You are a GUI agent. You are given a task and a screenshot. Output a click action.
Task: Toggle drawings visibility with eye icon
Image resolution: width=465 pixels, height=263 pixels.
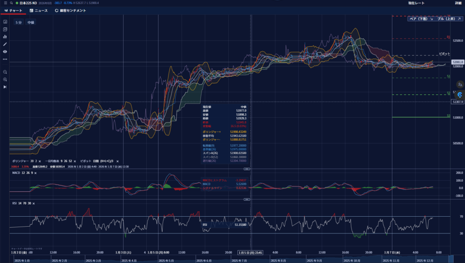point(5,52)
